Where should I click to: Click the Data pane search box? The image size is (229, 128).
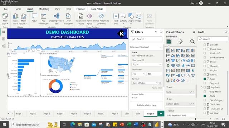click(x=213, y=39)
